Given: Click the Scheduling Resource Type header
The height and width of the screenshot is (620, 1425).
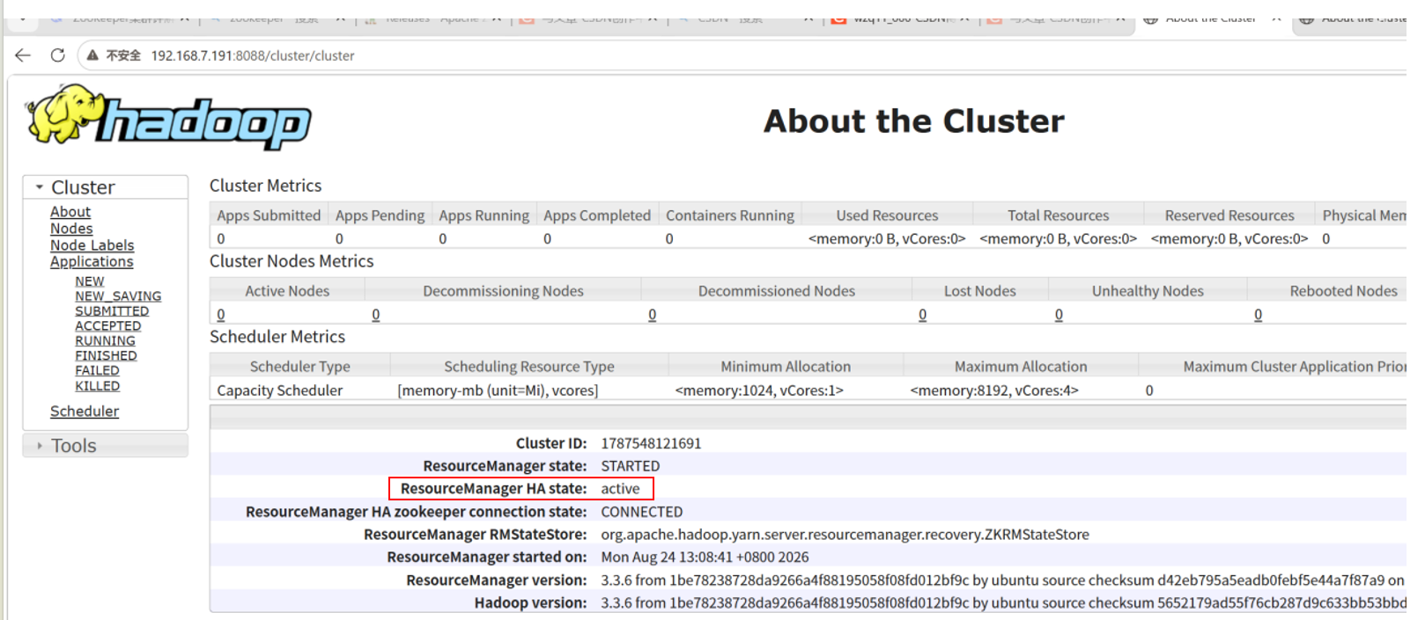Looking at the screenshot, I should point(529,367).
